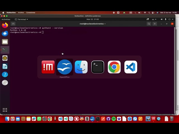Open the Apple menu
Screen dimensions: 179x134
click(3, 13)
